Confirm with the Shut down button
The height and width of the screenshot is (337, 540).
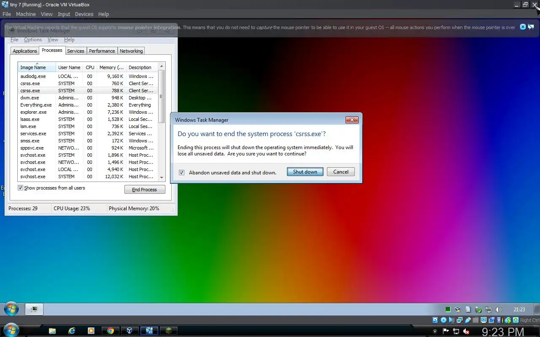[305, 172]
